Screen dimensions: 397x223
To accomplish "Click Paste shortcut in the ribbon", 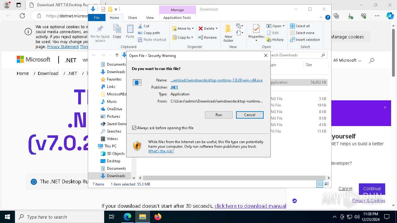I will [x=152, y=40].
